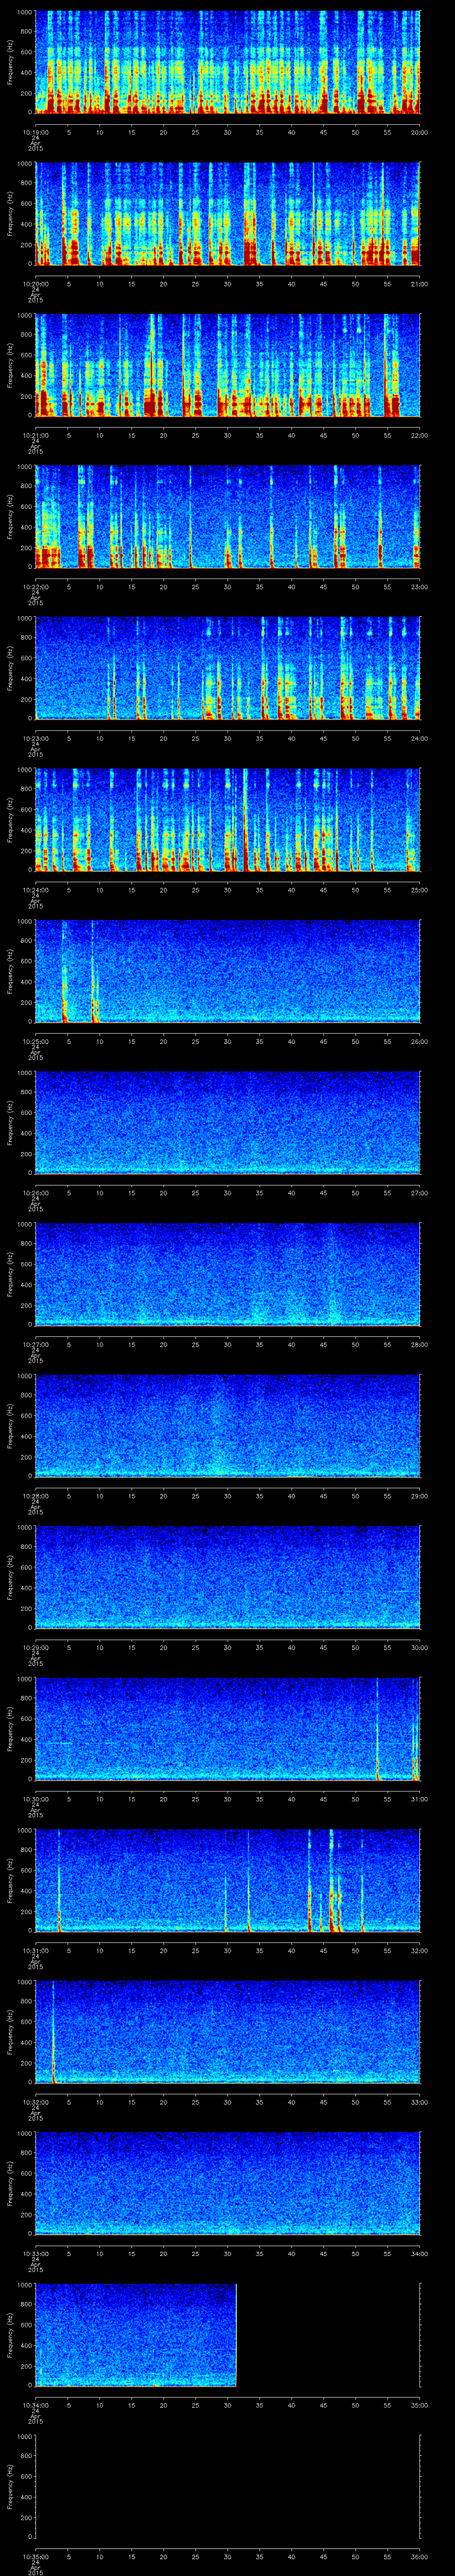Select the "25:00" end time label
Screen dimensions: 455x2576
click(419, 890)
